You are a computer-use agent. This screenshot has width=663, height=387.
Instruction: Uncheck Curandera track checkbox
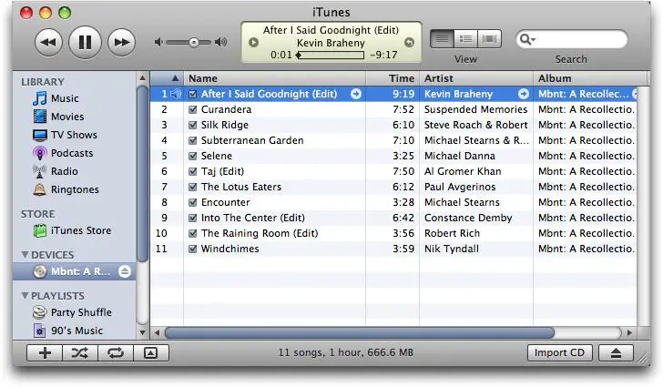pos(193,109)
